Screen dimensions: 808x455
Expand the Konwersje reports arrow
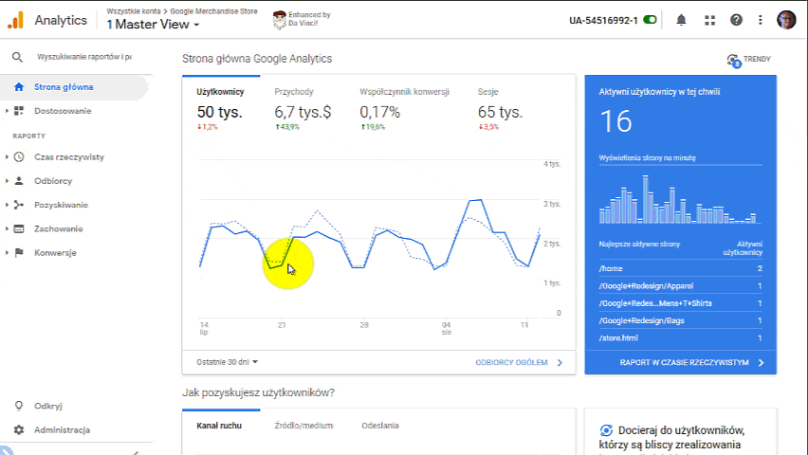(7, 252)
